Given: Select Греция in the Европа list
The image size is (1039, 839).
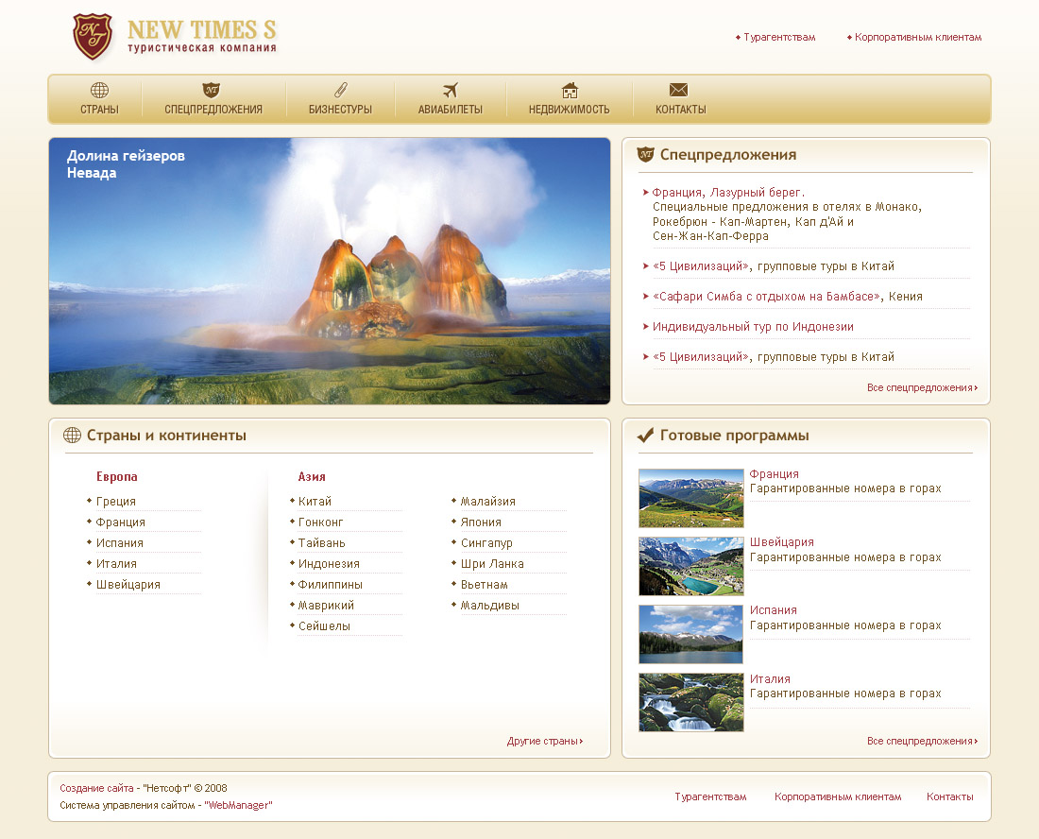Looking at the screenshot, I should click(x=116, y=502).
